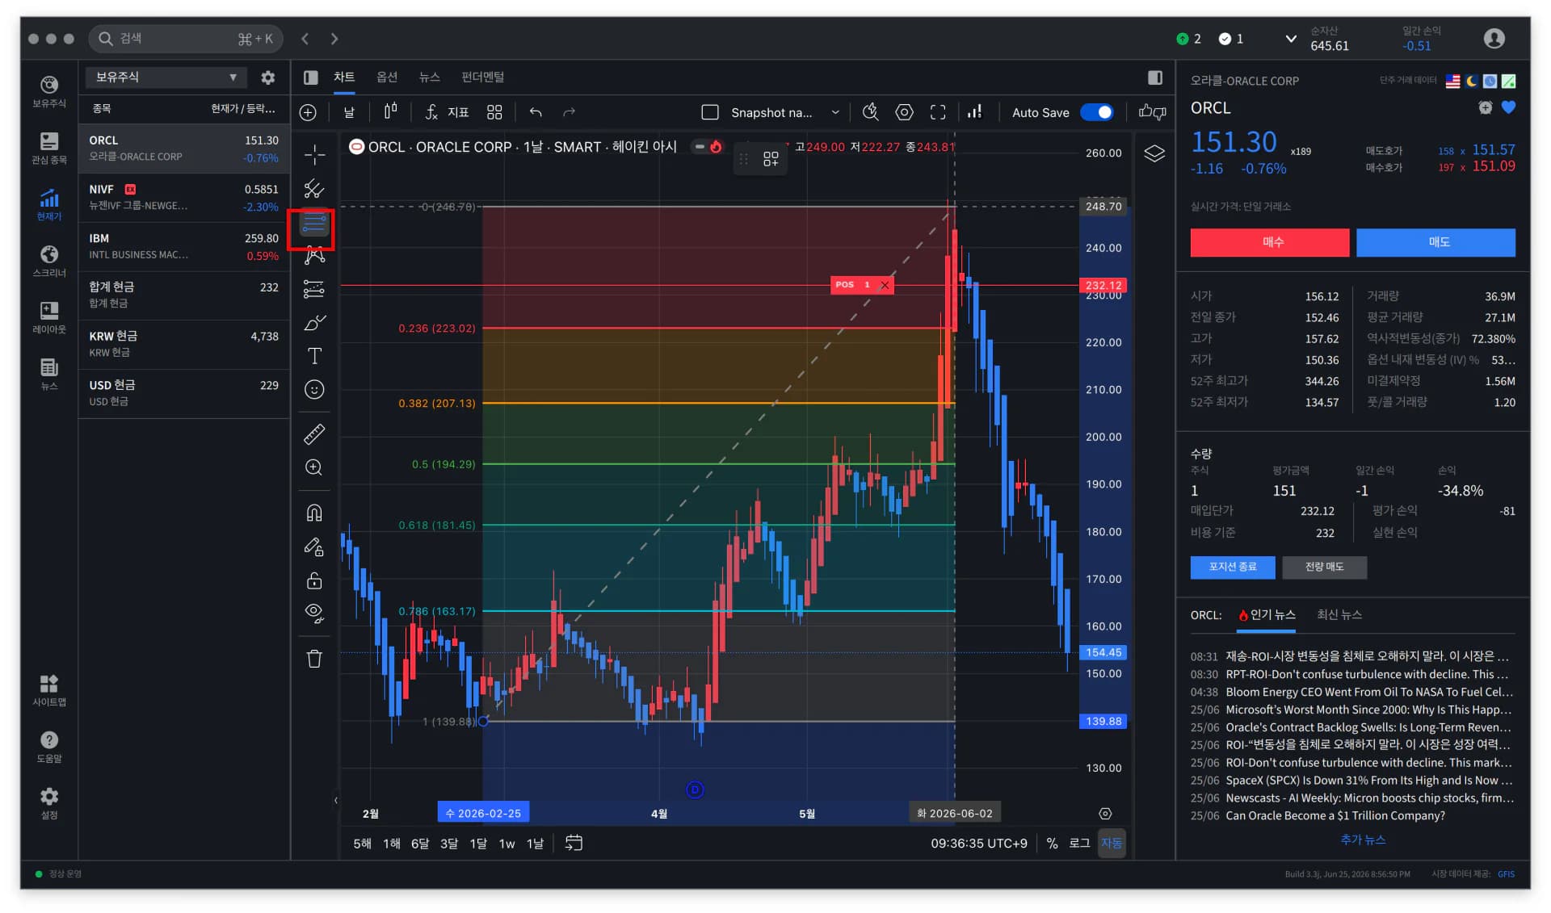Toggle the 로그 logarithmic scale
Screen dimensions: 1551x913
click(x=1079, y=843)
